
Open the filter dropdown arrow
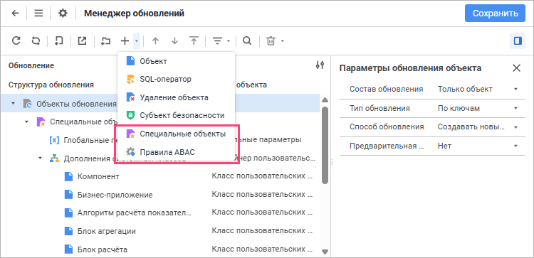coord(229,41)
